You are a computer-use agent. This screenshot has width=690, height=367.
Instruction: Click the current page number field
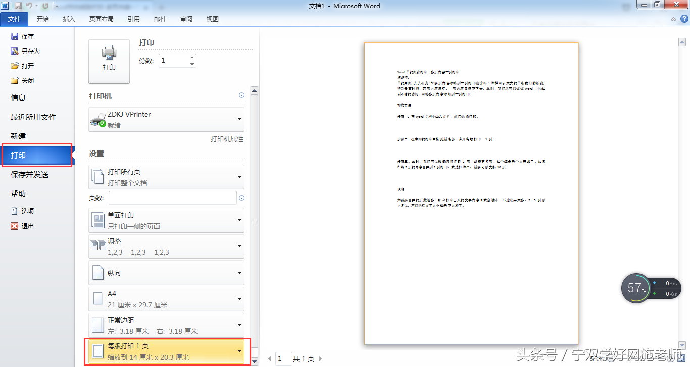click(x=284, y=359)
